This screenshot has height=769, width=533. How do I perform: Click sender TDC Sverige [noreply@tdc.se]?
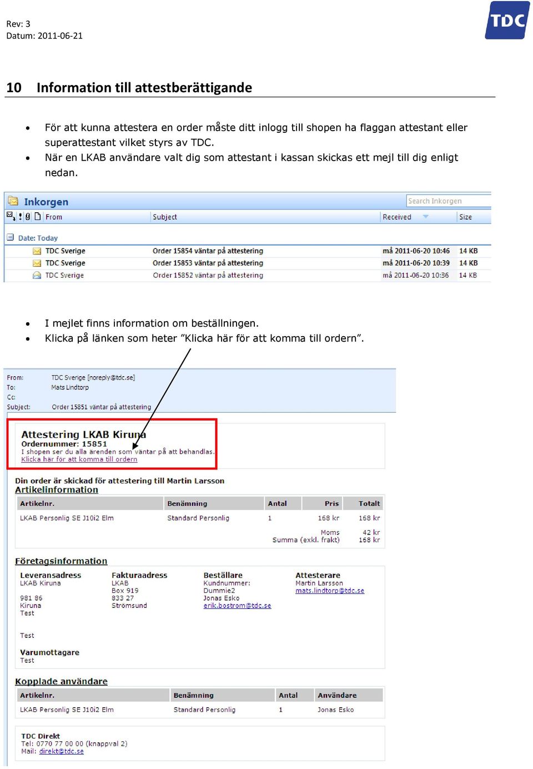(x=93, y=378)
